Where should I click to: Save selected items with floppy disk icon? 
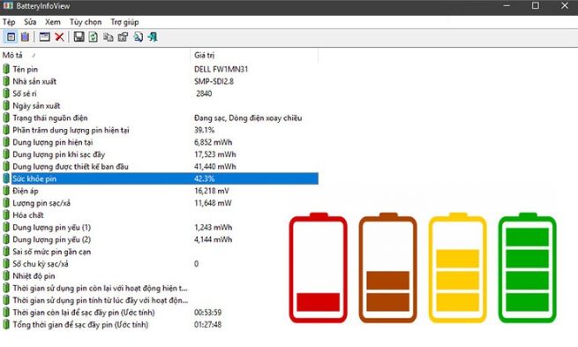[x=79, y=37]
